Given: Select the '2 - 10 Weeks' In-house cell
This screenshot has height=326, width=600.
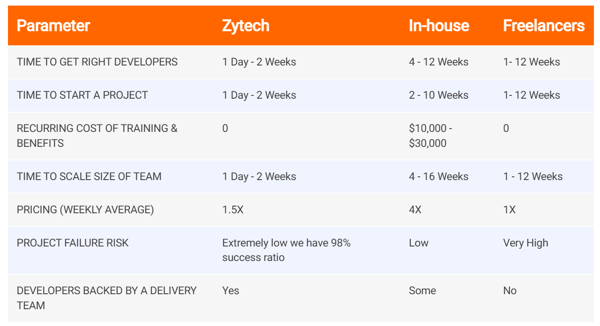Looking at the screenshot, I should (438, 95).
